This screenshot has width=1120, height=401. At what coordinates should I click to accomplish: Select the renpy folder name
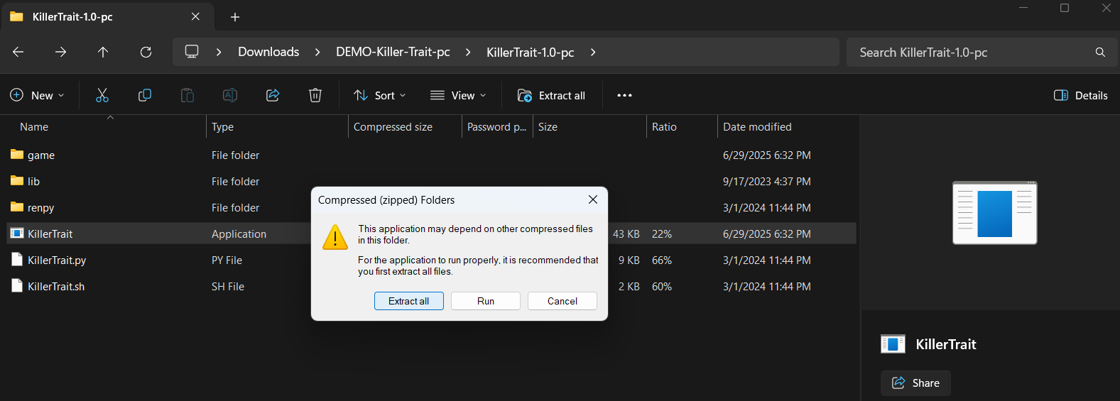click(40, 207)
